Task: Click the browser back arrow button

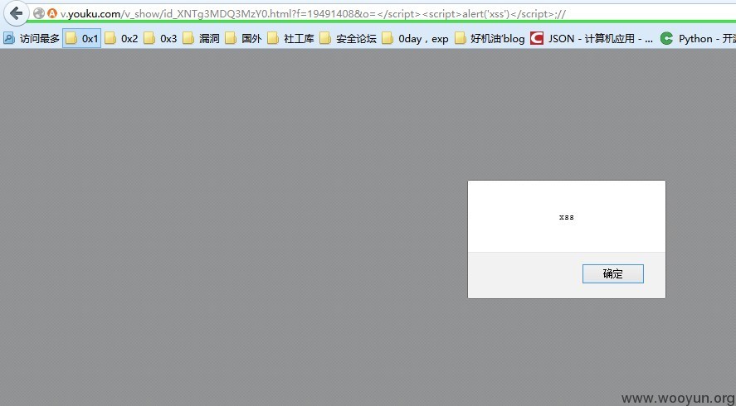Action: 16,13
